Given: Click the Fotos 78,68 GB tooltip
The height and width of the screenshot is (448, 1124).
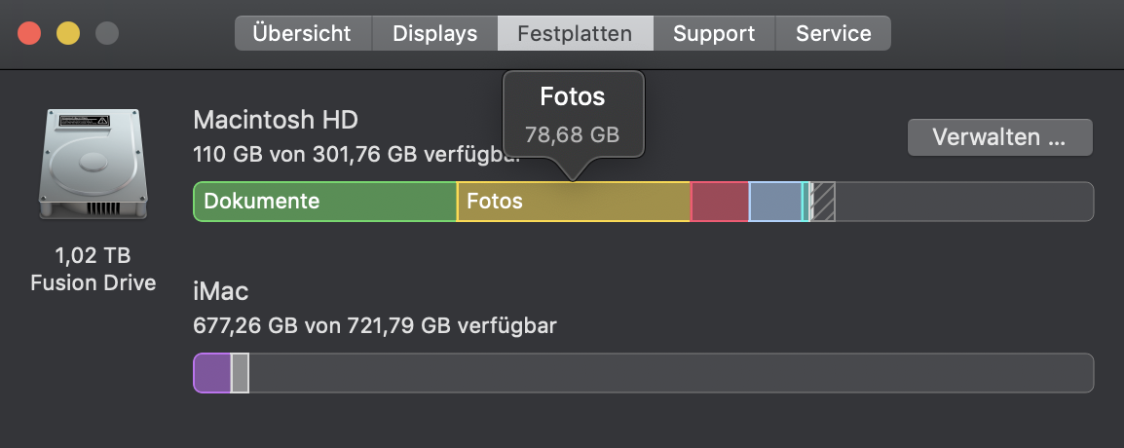Looking at the screenshot, I should [574, 115].
